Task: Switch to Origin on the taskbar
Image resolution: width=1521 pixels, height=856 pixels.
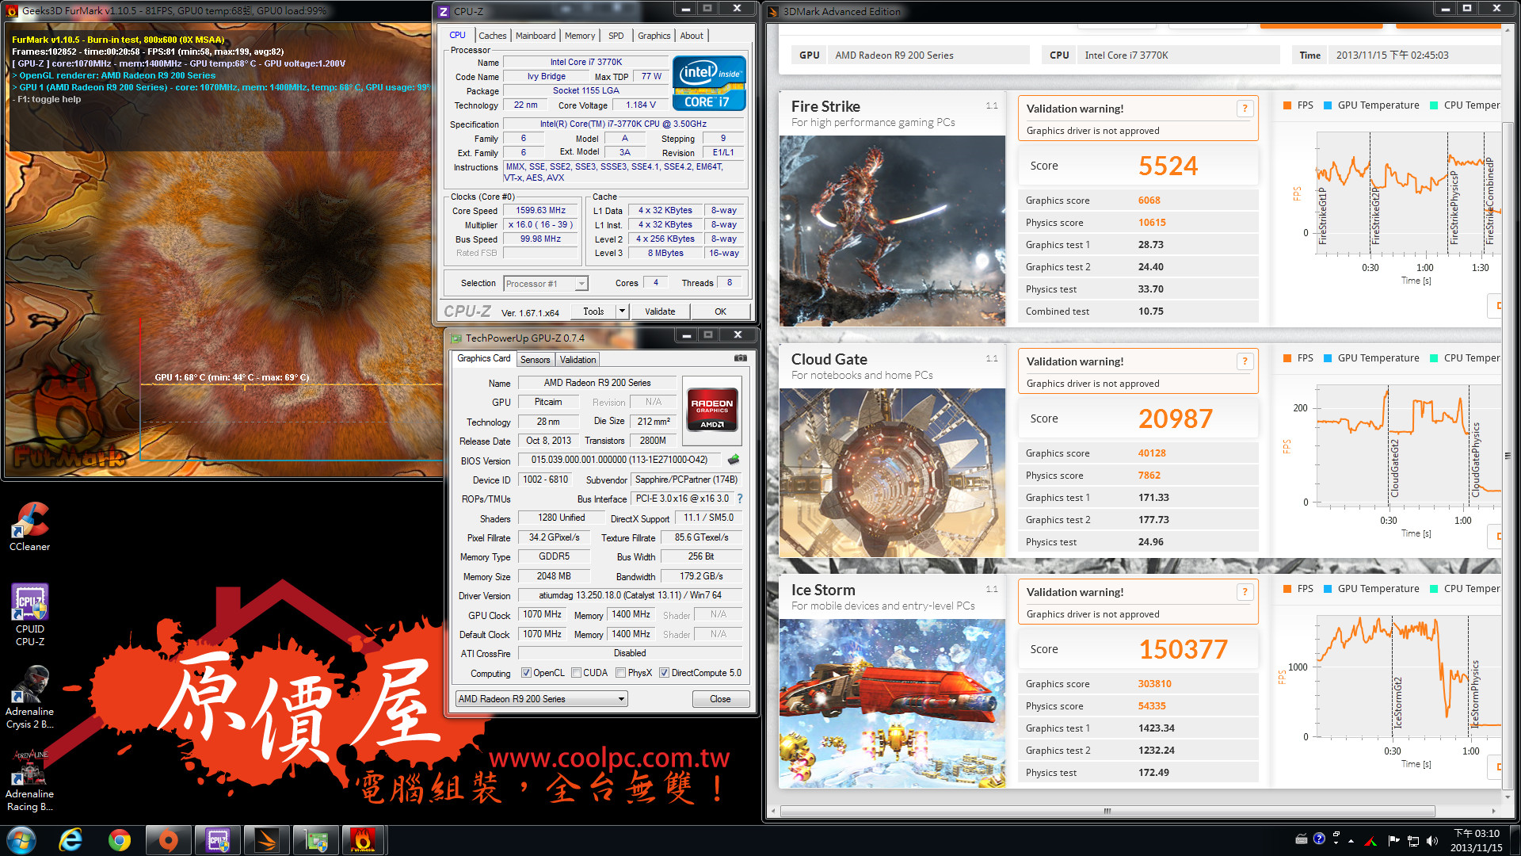Action: pyautogui.click(x=168, y=840)
